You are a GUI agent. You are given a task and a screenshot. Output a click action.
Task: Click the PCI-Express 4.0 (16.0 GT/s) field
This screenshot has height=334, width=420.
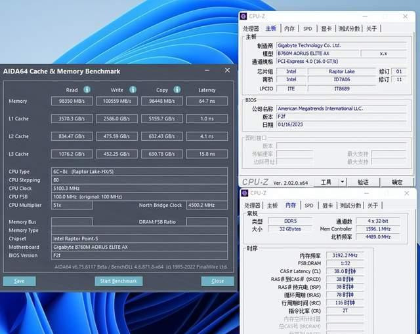(341, 62)
